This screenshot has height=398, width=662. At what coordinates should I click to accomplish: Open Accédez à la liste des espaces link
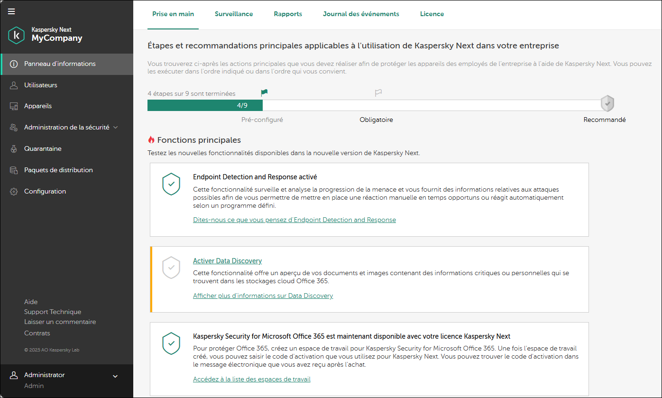point(251,379)
